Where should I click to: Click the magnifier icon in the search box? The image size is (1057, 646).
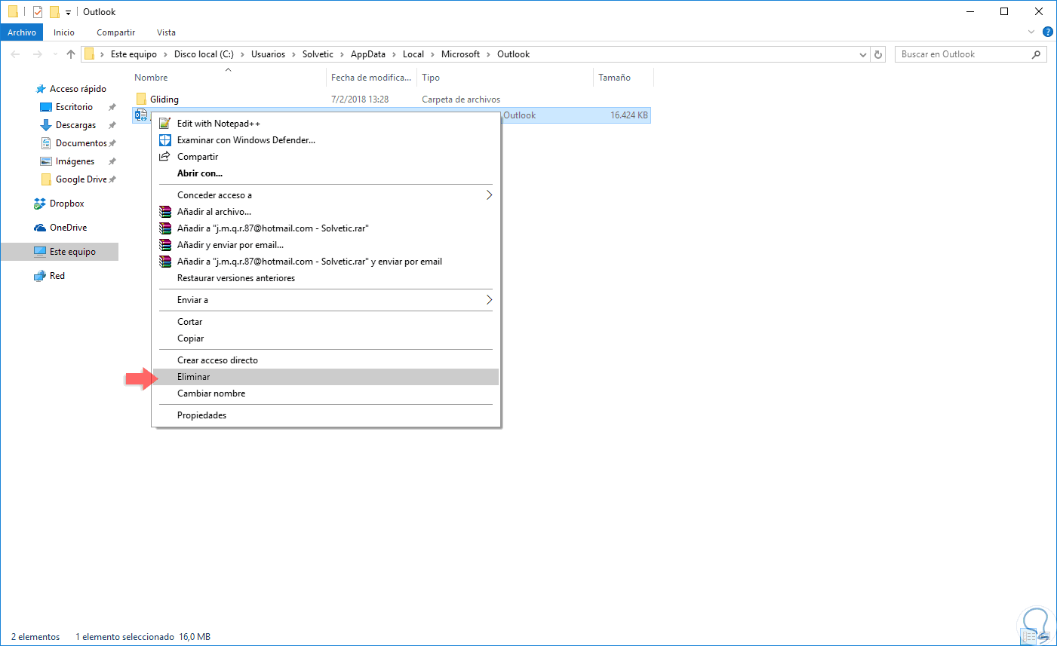point(1036,54)
